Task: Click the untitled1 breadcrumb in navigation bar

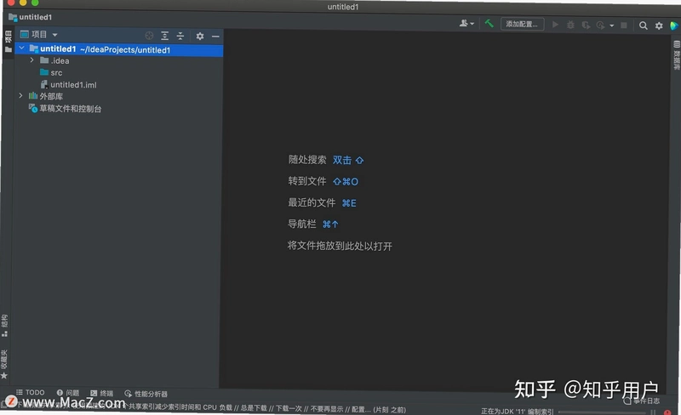Action: 31,17
